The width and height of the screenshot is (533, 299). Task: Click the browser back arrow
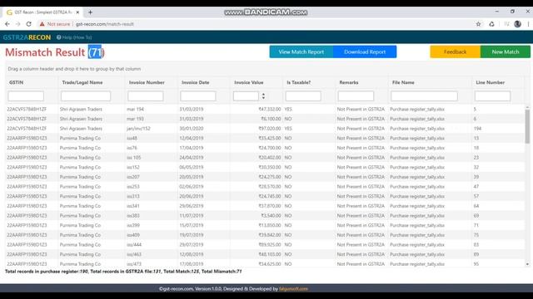coord(7,24)
